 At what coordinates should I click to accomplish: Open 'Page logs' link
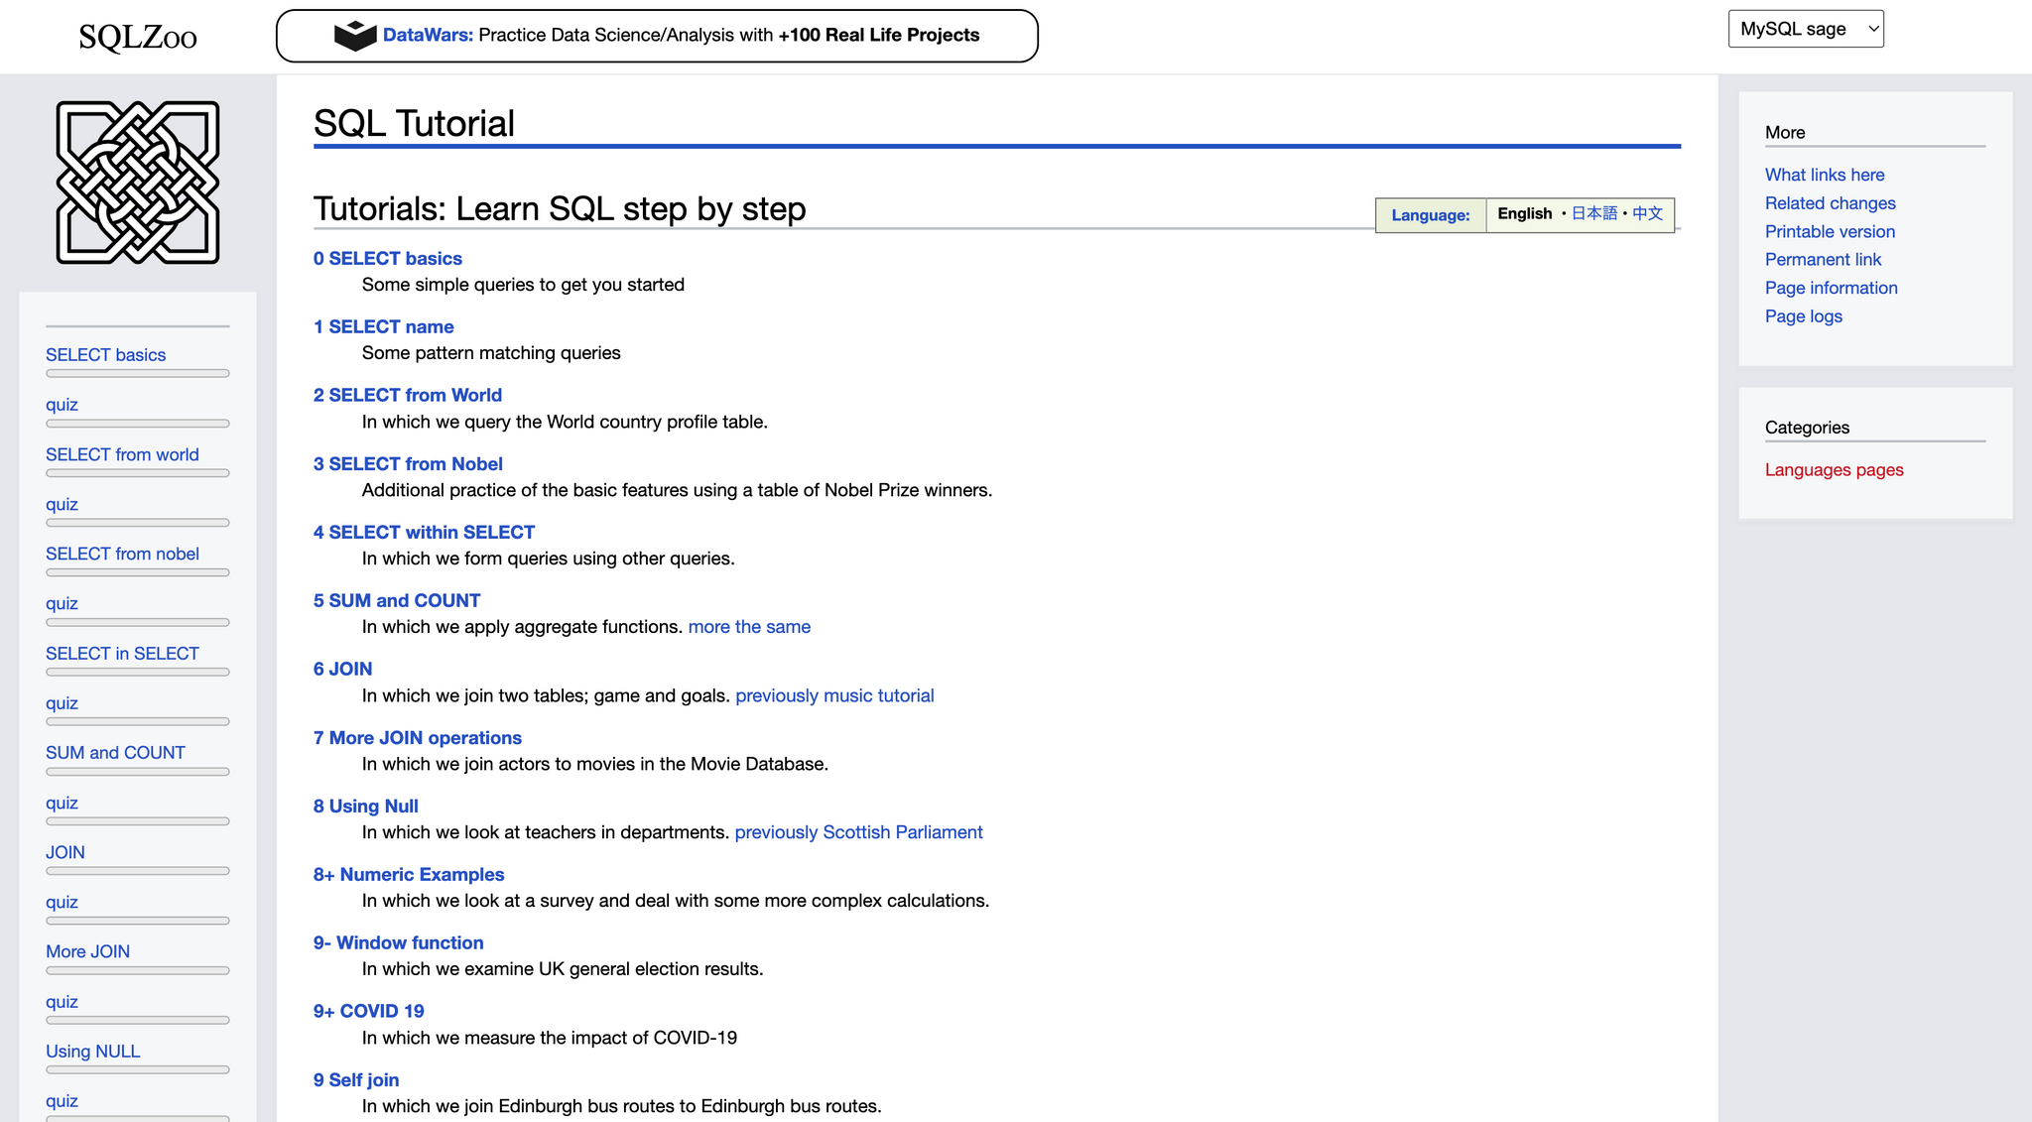[1803, 316]
